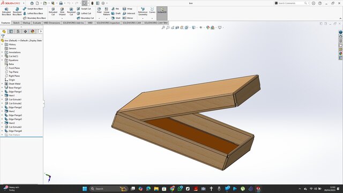Expand the Hem1 tree node
The image size is (343, 193).
pyautogui.click(x=2, y=95)
